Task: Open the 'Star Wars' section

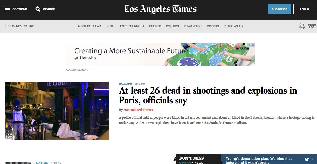Action: pos(193,26)
